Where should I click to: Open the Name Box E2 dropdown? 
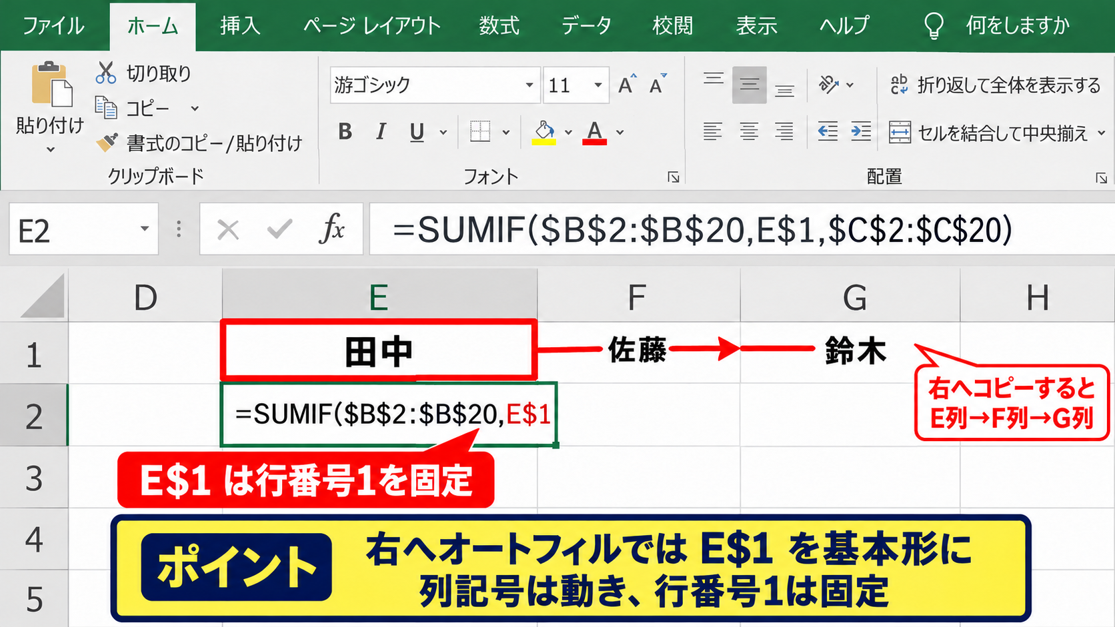tap(144, 229)
